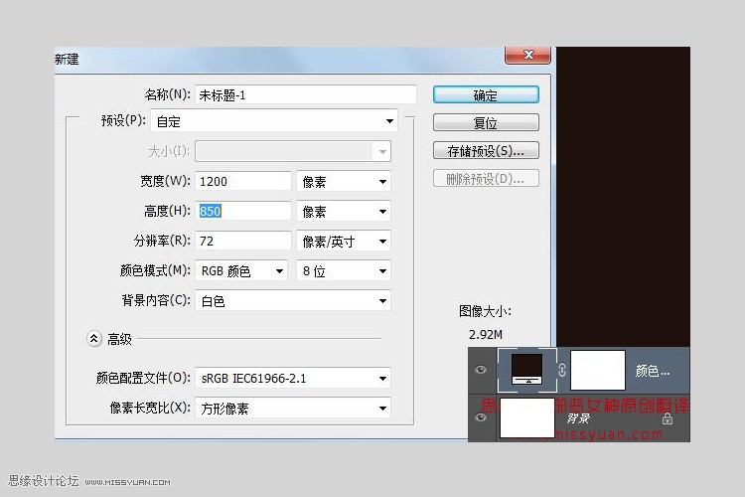This screenshot has height=497, width=745.
Task: Hide the 背景 layer eye icon
Action: 481,417
